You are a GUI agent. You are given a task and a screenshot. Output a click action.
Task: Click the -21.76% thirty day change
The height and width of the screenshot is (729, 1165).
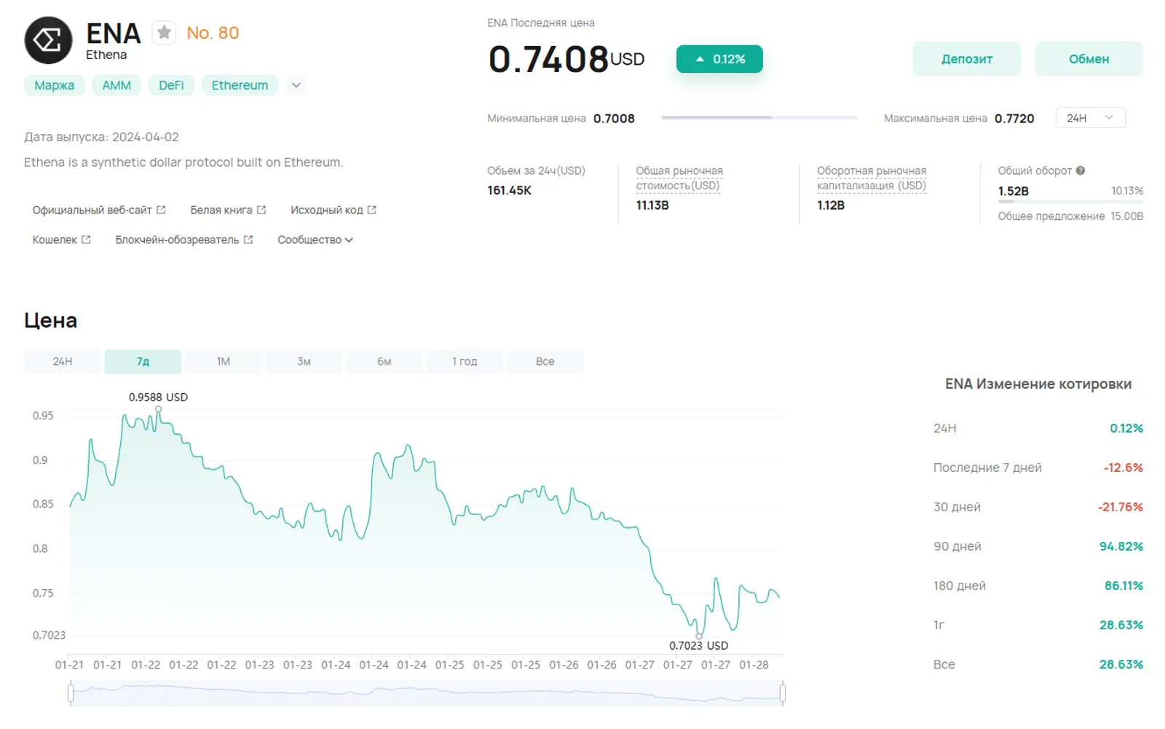1121,507
